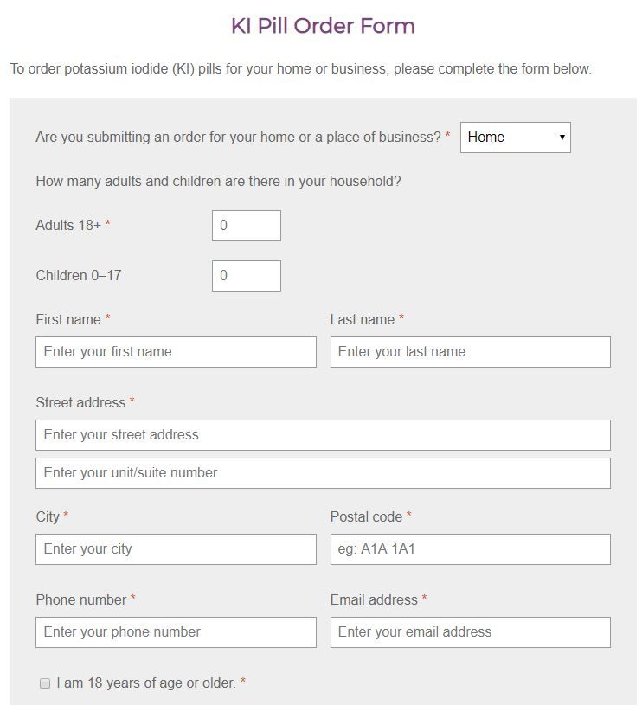The image size is (642, 705).
Task: Click the Last name label
Action: click(363, 319)
